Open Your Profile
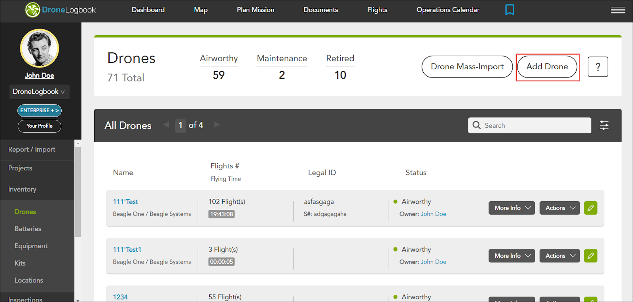This screenshot has height=302, width=633. [40, 126]
